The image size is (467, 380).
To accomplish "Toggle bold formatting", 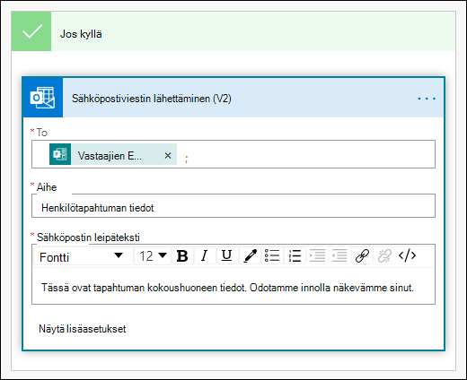I will (182, 256).
